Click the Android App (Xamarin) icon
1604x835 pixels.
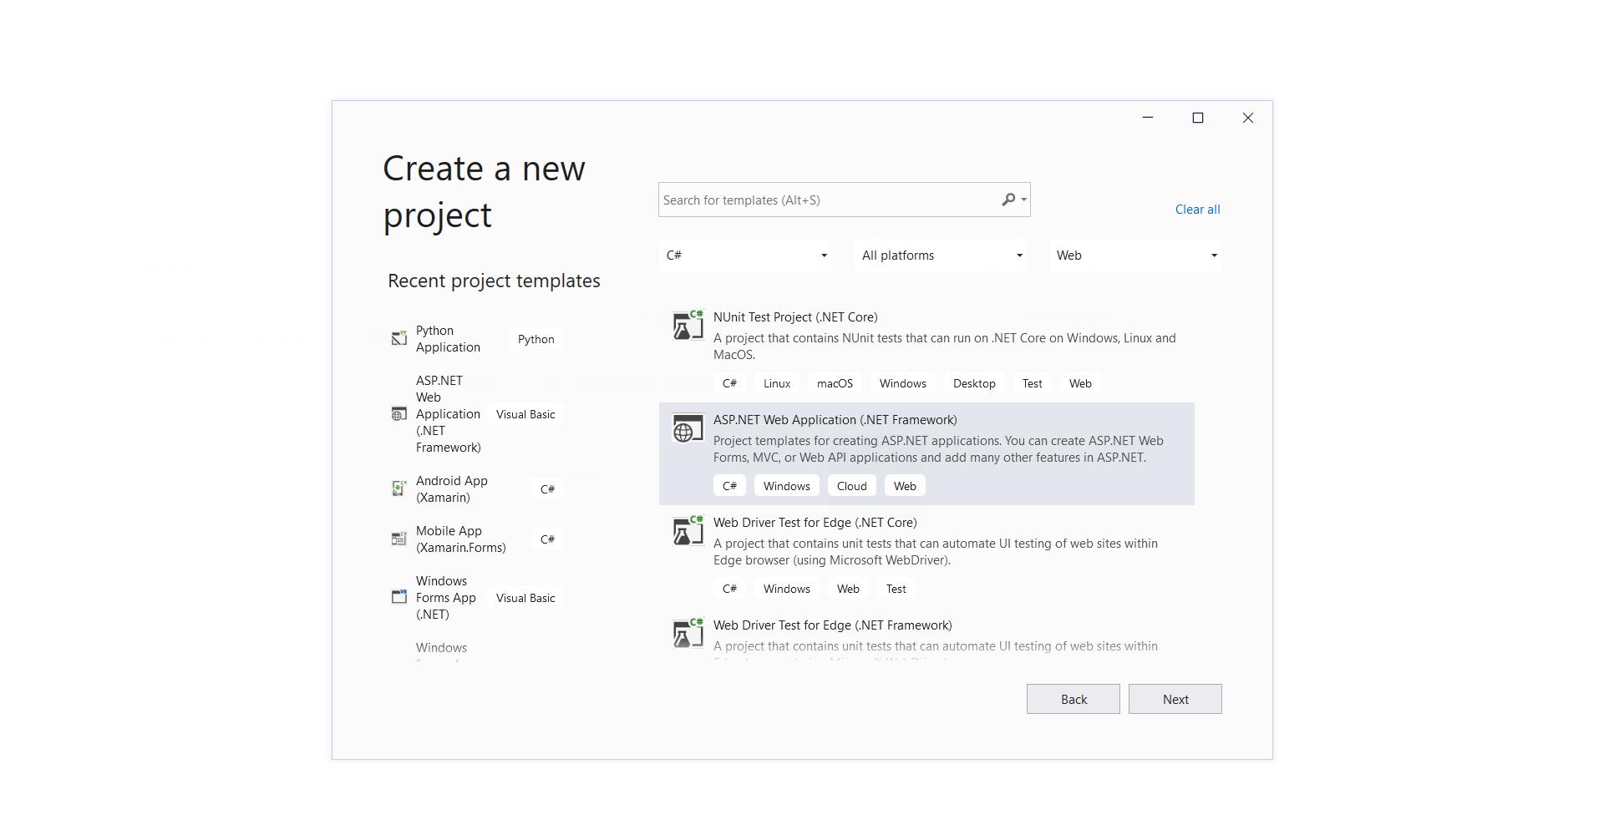[x=399, y=489]
